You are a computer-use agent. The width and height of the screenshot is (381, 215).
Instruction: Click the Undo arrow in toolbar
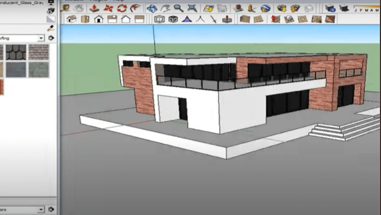click(135, 8)
